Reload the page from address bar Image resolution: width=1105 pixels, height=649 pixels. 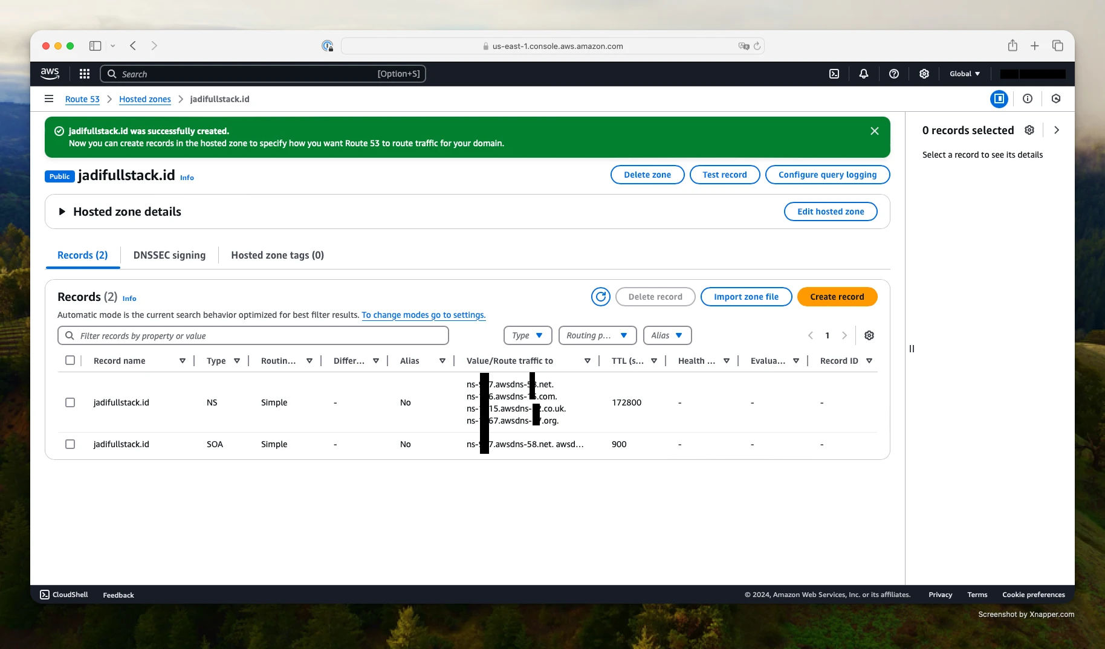[x=757, y=46]
